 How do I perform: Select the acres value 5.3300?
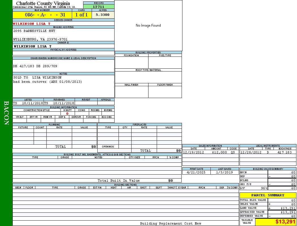pos(103,15)
